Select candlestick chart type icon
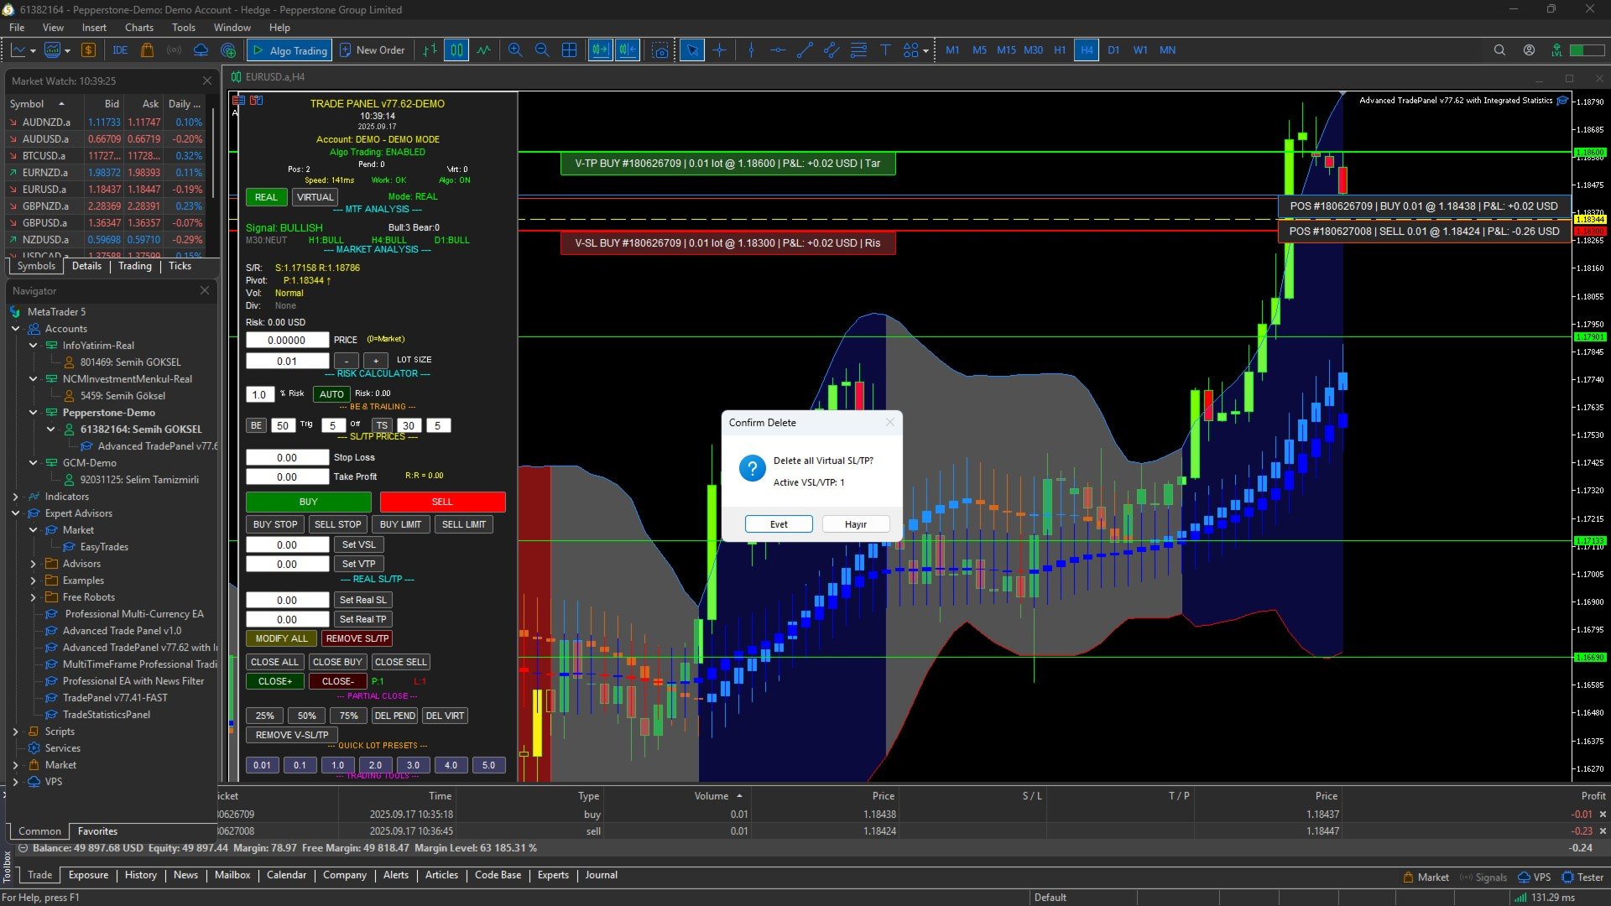Screen dimensions: 1611x906 [456, 50]
